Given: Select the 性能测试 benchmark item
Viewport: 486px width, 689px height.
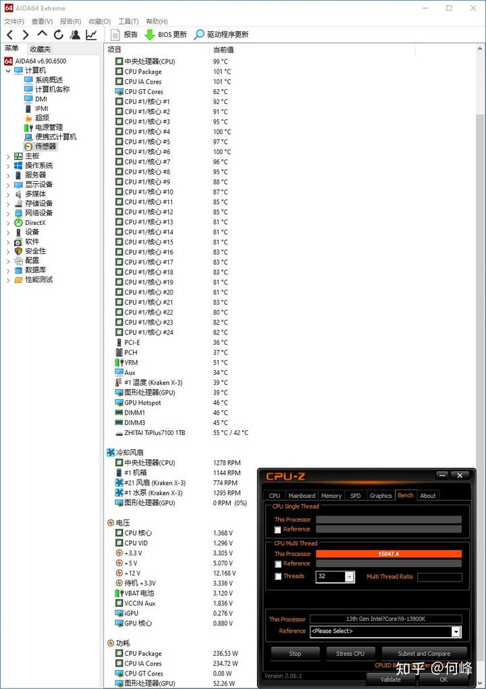Looking at the screenshot, I should 34,280.
